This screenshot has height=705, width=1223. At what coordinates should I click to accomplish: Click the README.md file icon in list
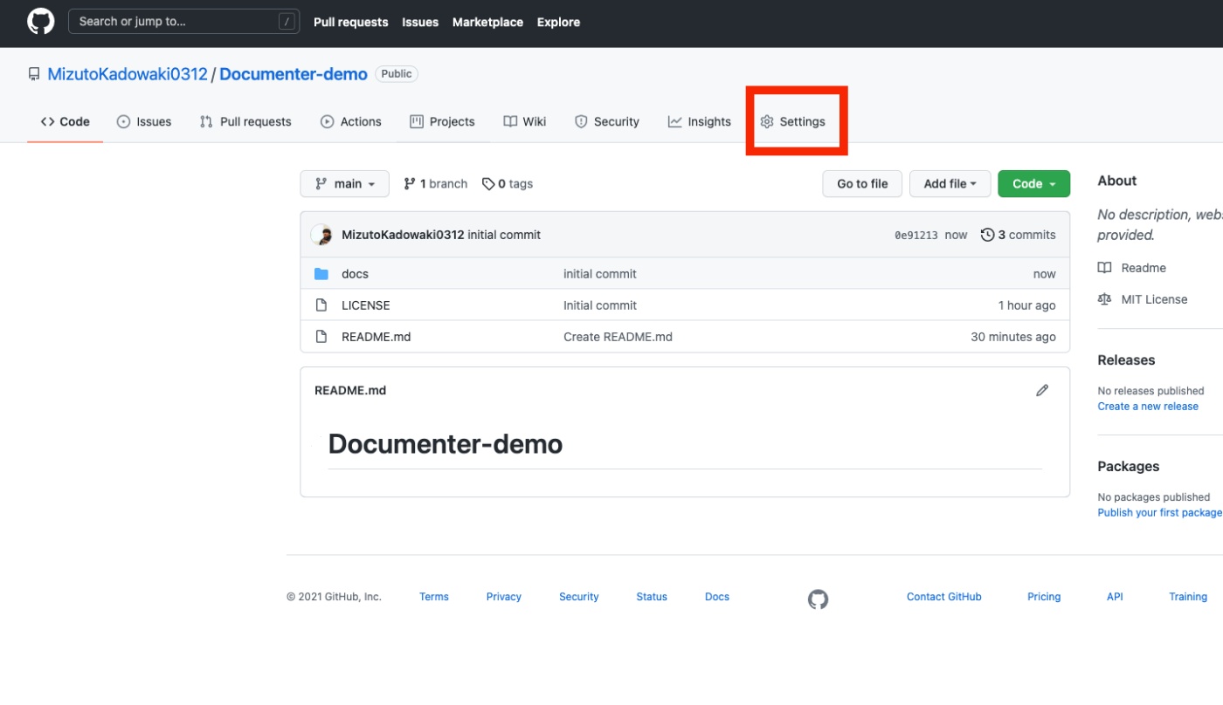pos(321,337)
